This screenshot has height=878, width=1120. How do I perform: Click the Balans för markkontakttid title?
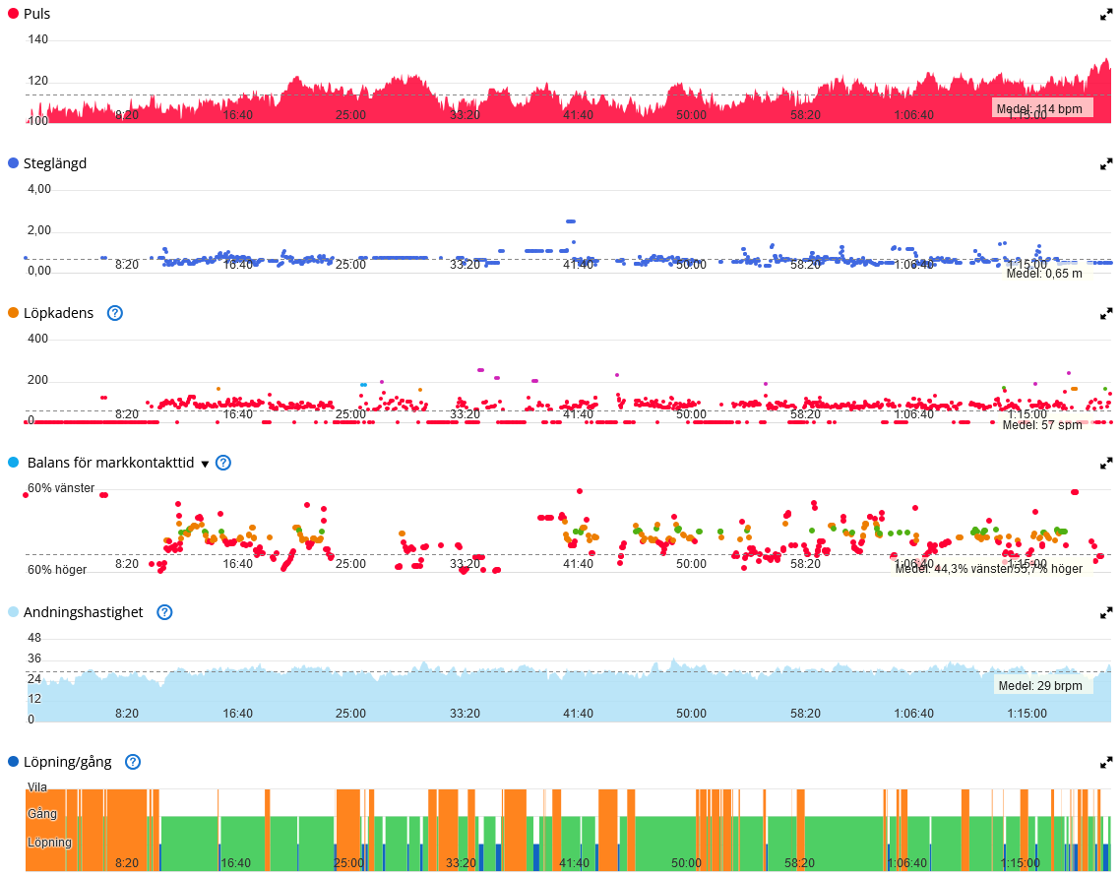110,463
